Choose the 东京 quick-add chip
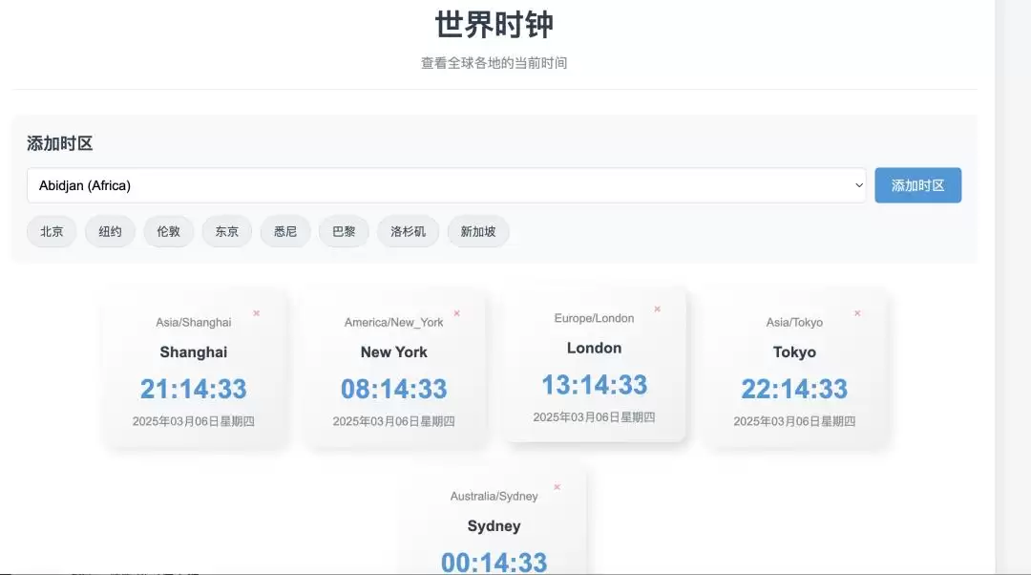The image size is (1031, 575). (227, 231)
